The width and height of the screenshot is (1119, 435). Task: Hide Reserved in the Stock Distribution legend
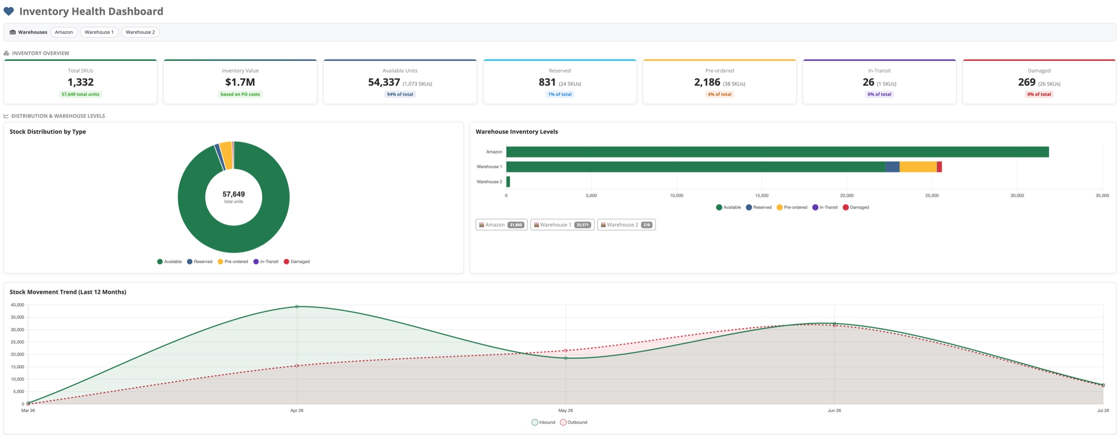[x=200, y=262]
